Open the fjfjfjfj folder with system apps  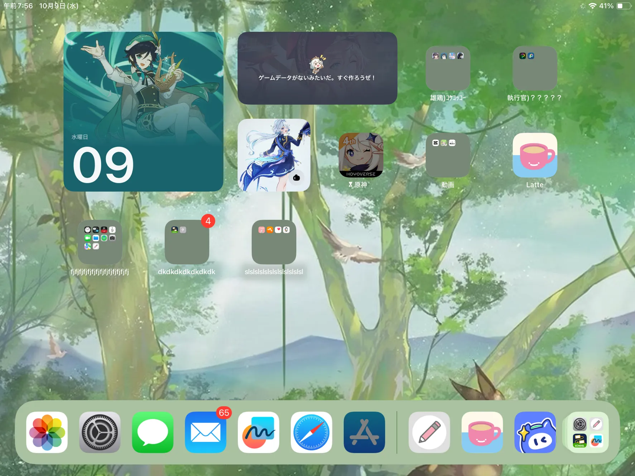pyautogui.click(x=100, y=242)
